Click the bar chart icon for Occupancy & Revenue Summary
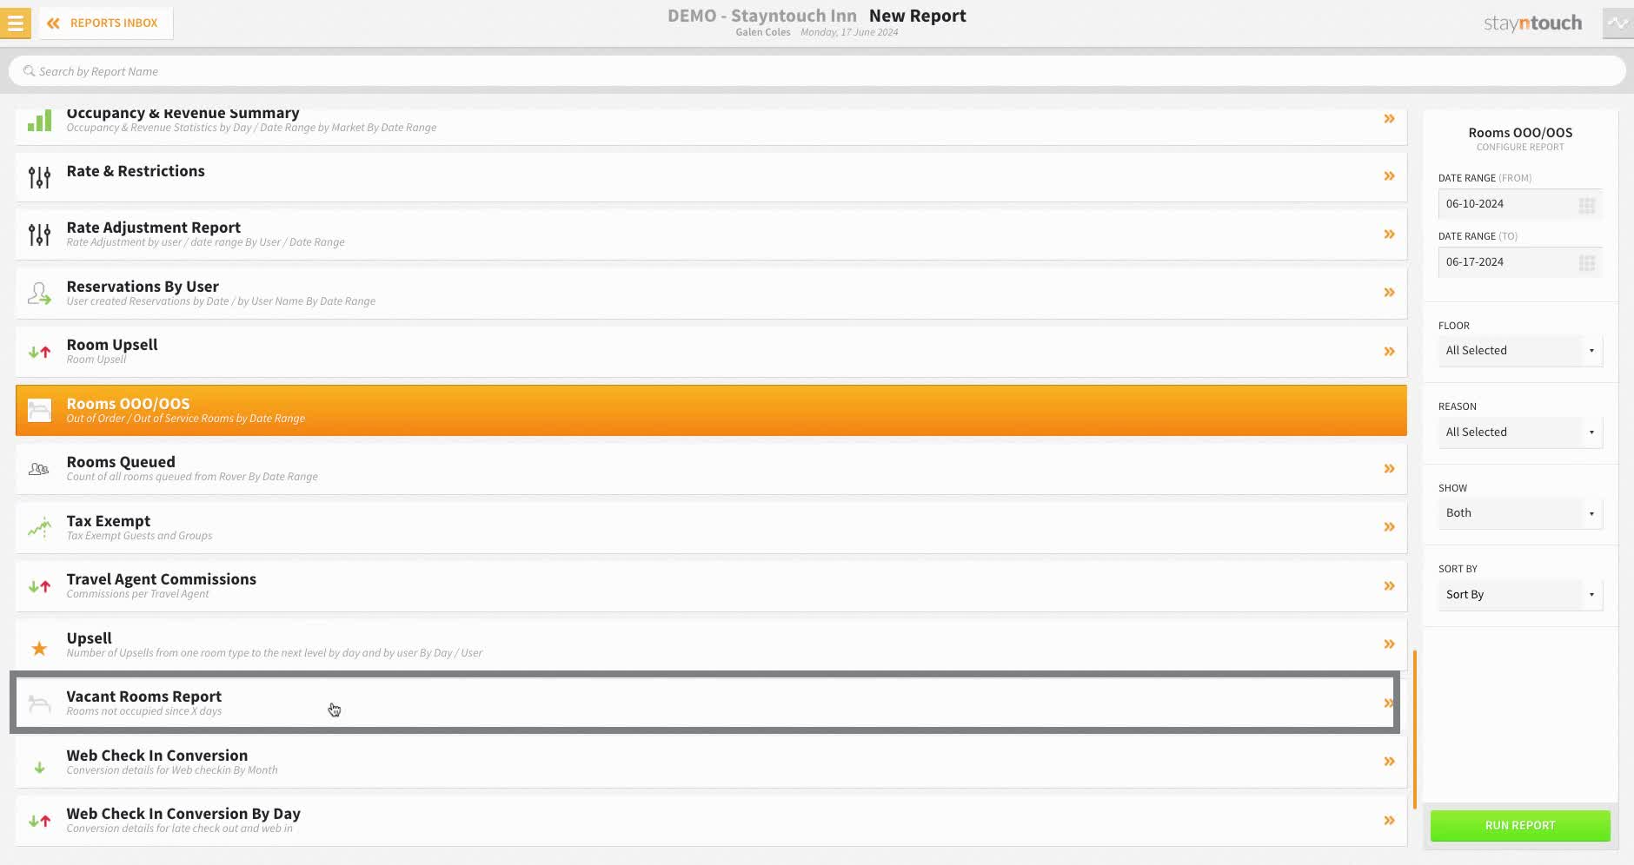 [x=39, y=121]
